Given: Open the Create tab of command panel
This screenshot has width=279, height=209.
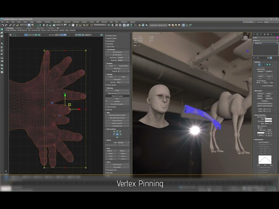Looking at the screenshot, I should (x=254, y=34).
